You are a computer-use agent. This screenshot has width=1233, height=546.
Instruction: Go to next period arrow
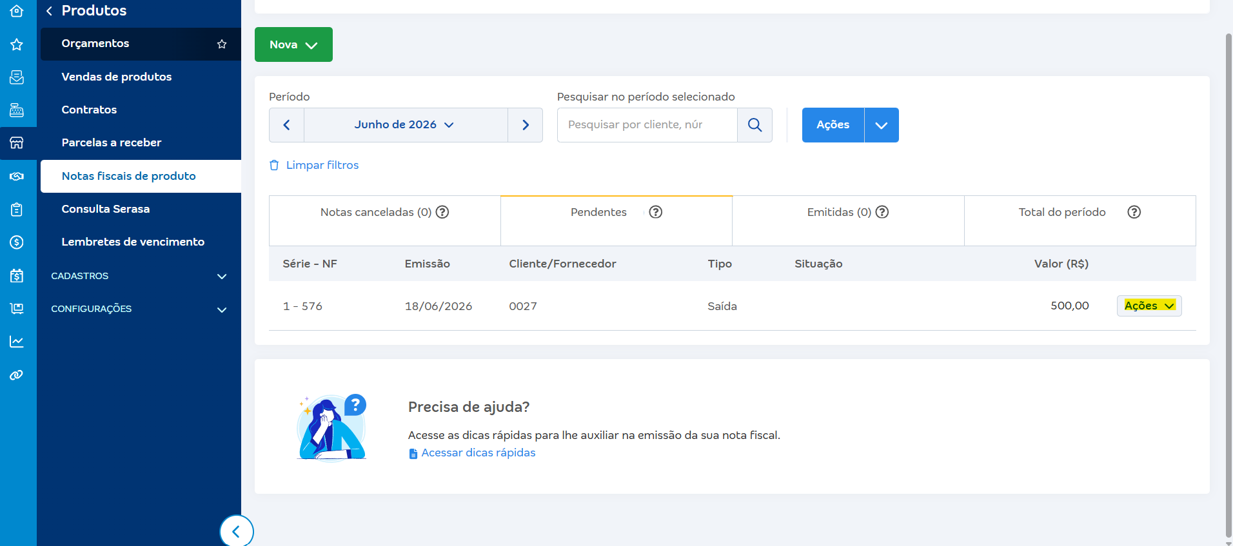(x=526, y=125)
